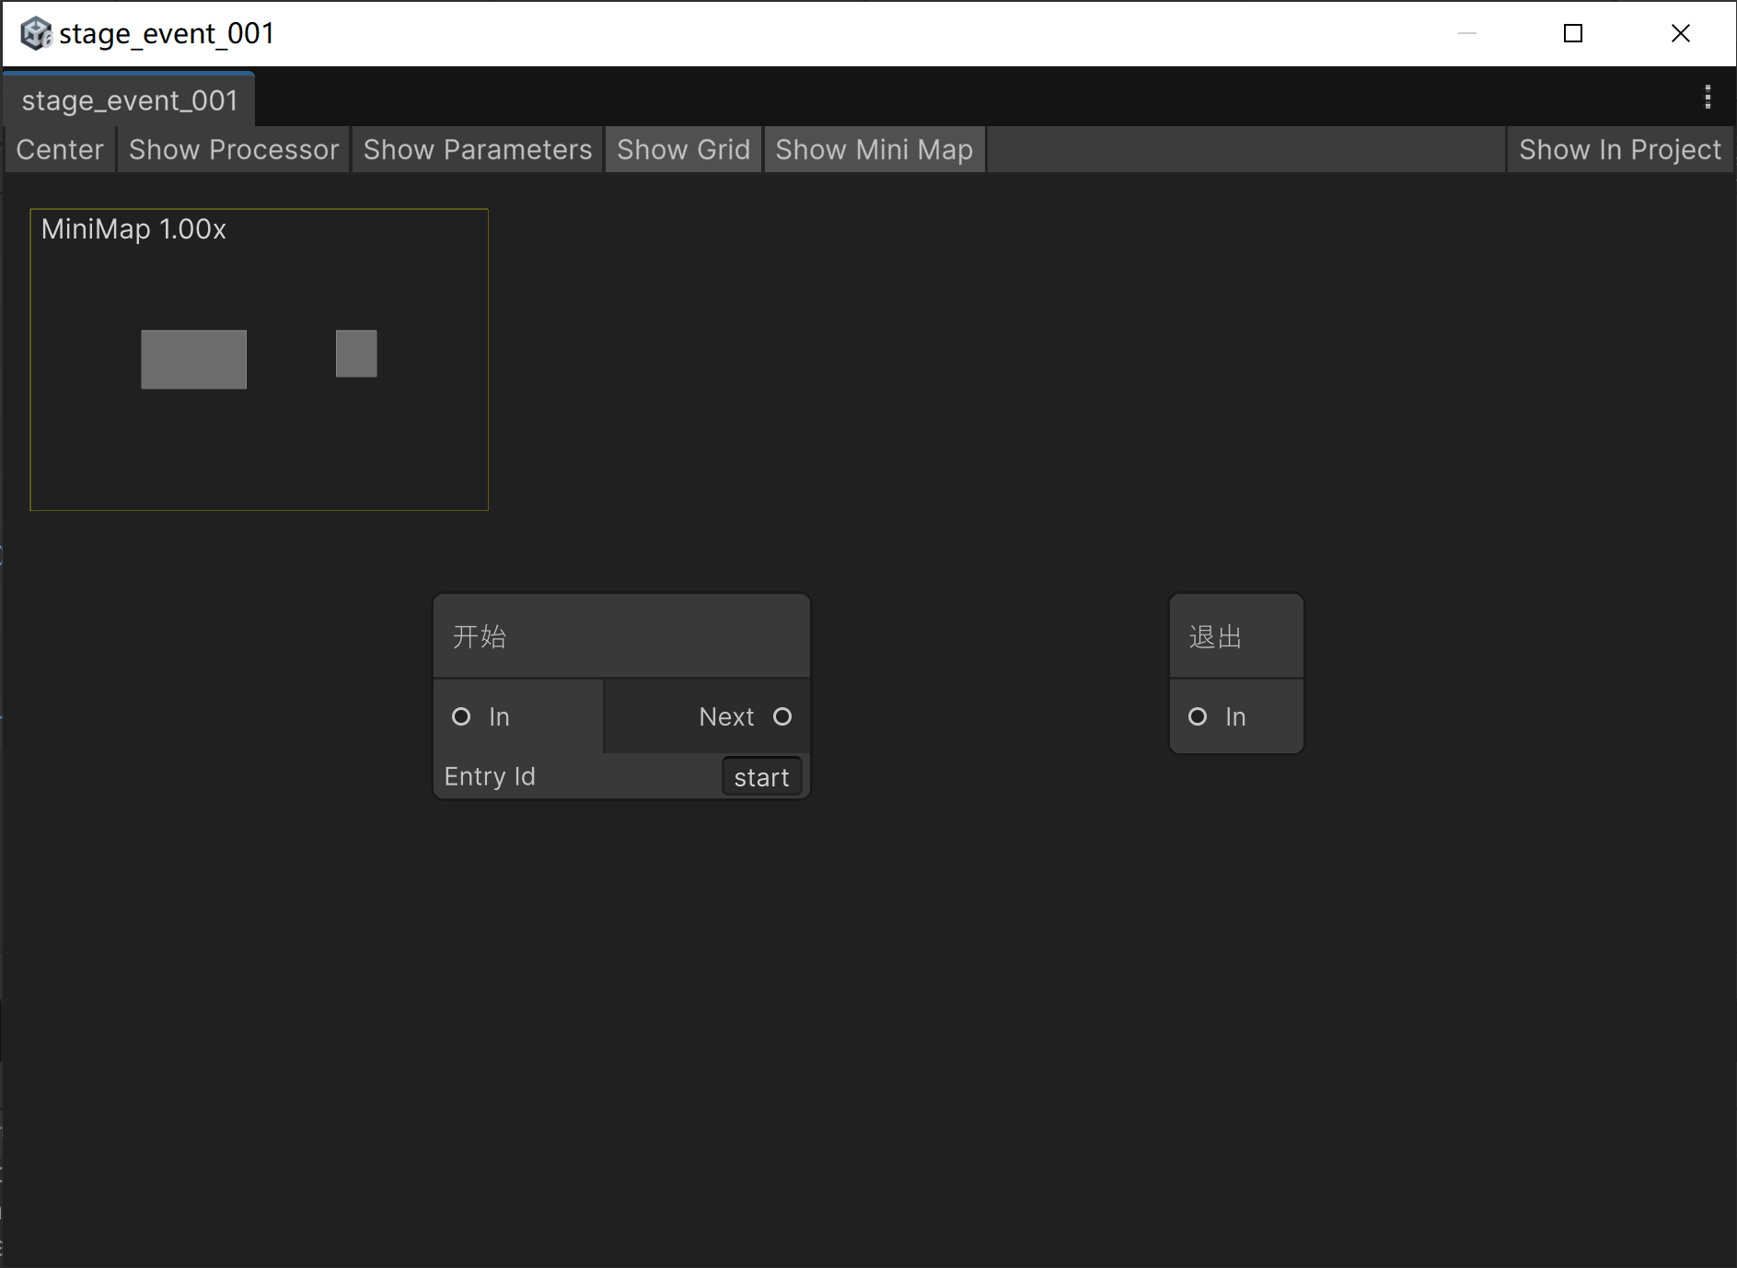
Task: Maximize the stage_event_001 window
Action: 1573,33
